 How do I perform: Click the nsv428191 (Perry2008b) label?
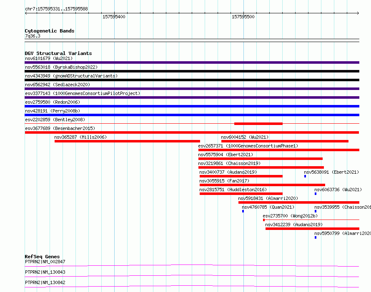tap(53, 111)
